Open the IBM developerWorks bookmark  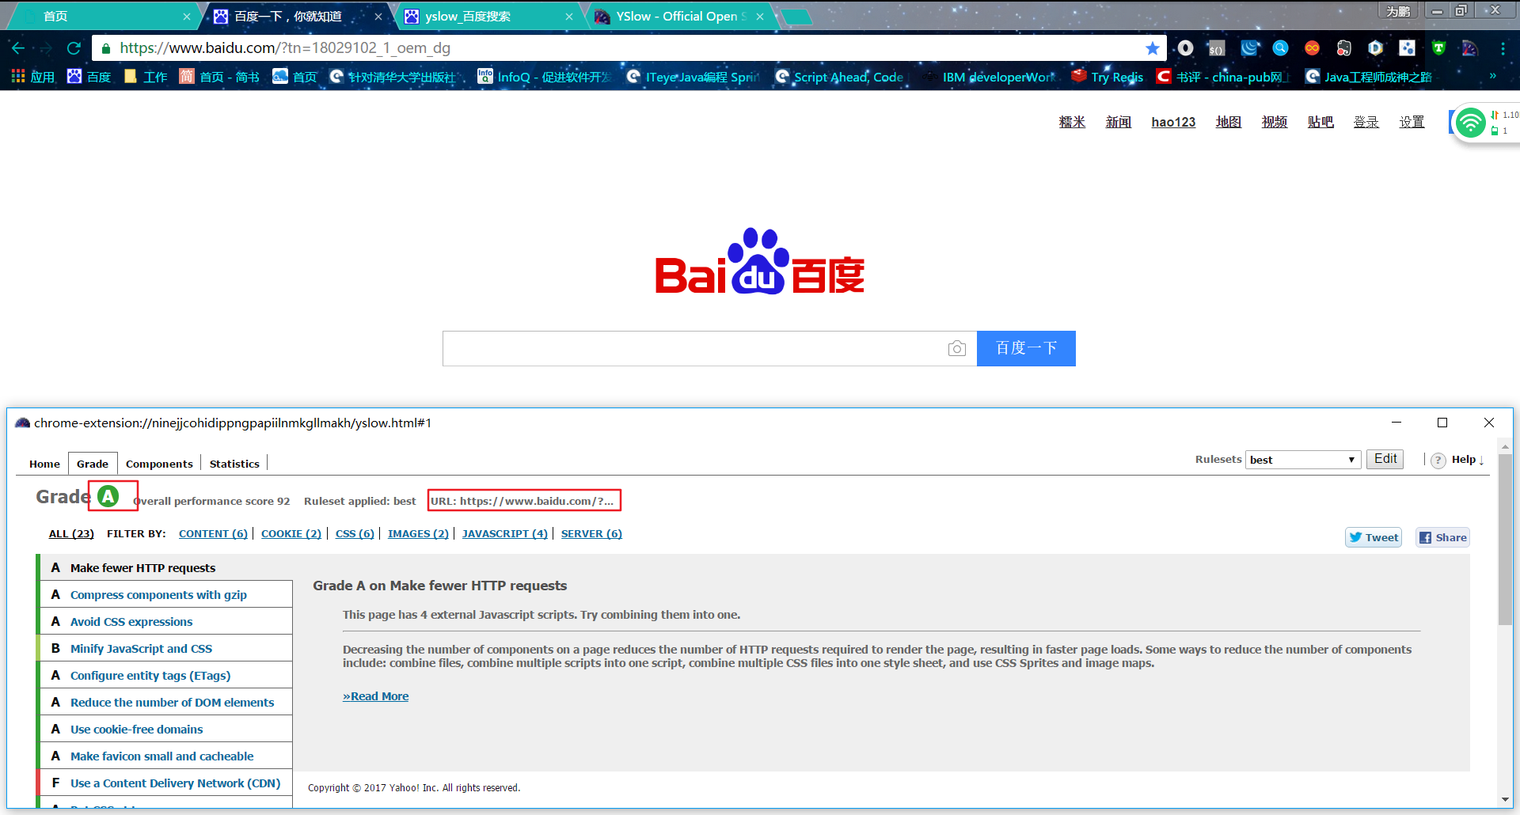tap(990, 77)
